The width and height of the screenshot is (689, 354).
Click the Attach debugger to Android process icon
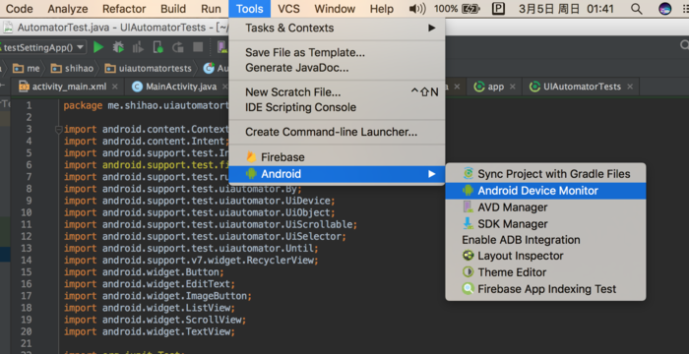point(157,47)
